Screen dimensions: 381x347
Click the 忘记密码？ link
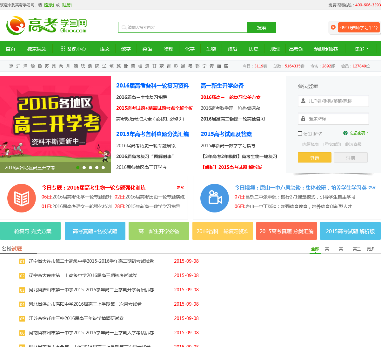tap(359, 133)
